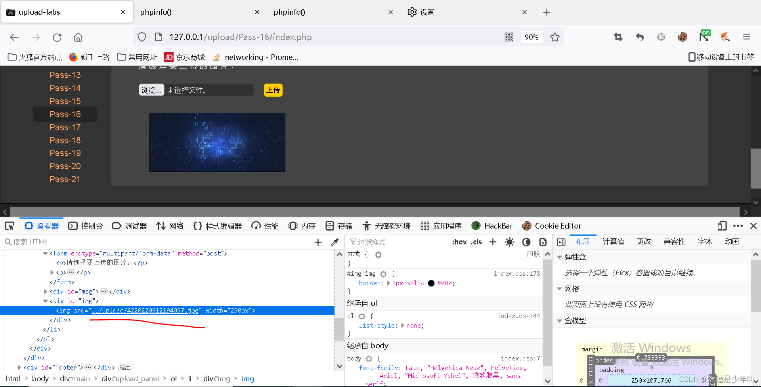This screenshot has width=761, height=387.
Task: Switch to the 设置 settings tab
Action: (x=467, y=12)
